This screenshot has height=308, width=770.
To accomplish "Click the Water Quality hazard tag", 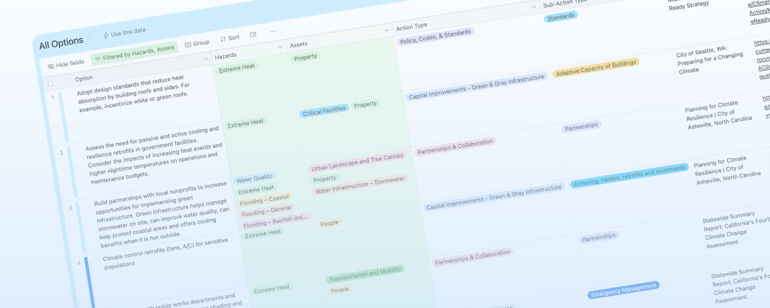I will click(254, 179).
